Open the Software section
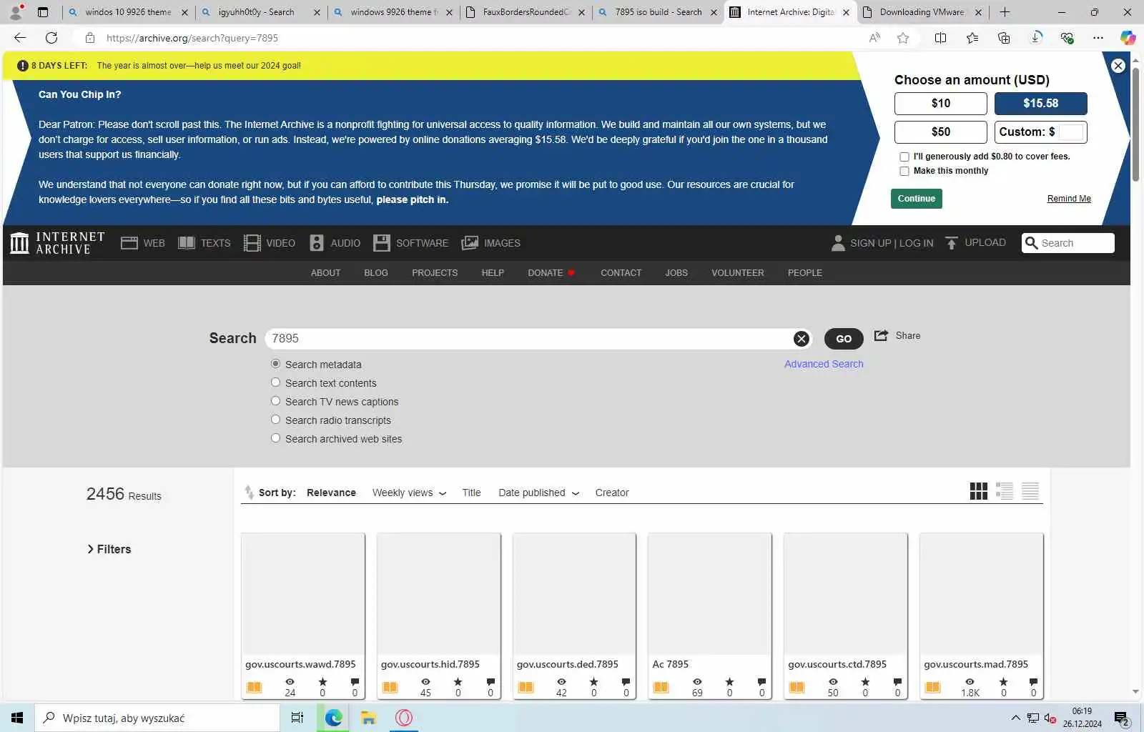The image size is (1144, 732). coord(411,243)
